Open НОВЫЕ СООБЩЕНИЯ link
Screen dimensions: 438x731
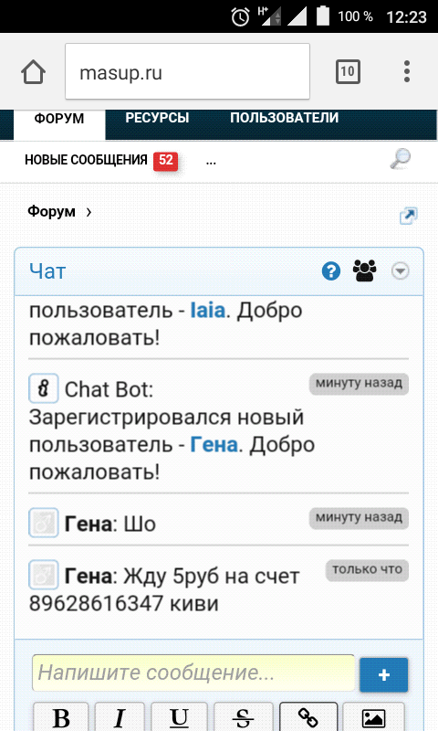point(86,160)
